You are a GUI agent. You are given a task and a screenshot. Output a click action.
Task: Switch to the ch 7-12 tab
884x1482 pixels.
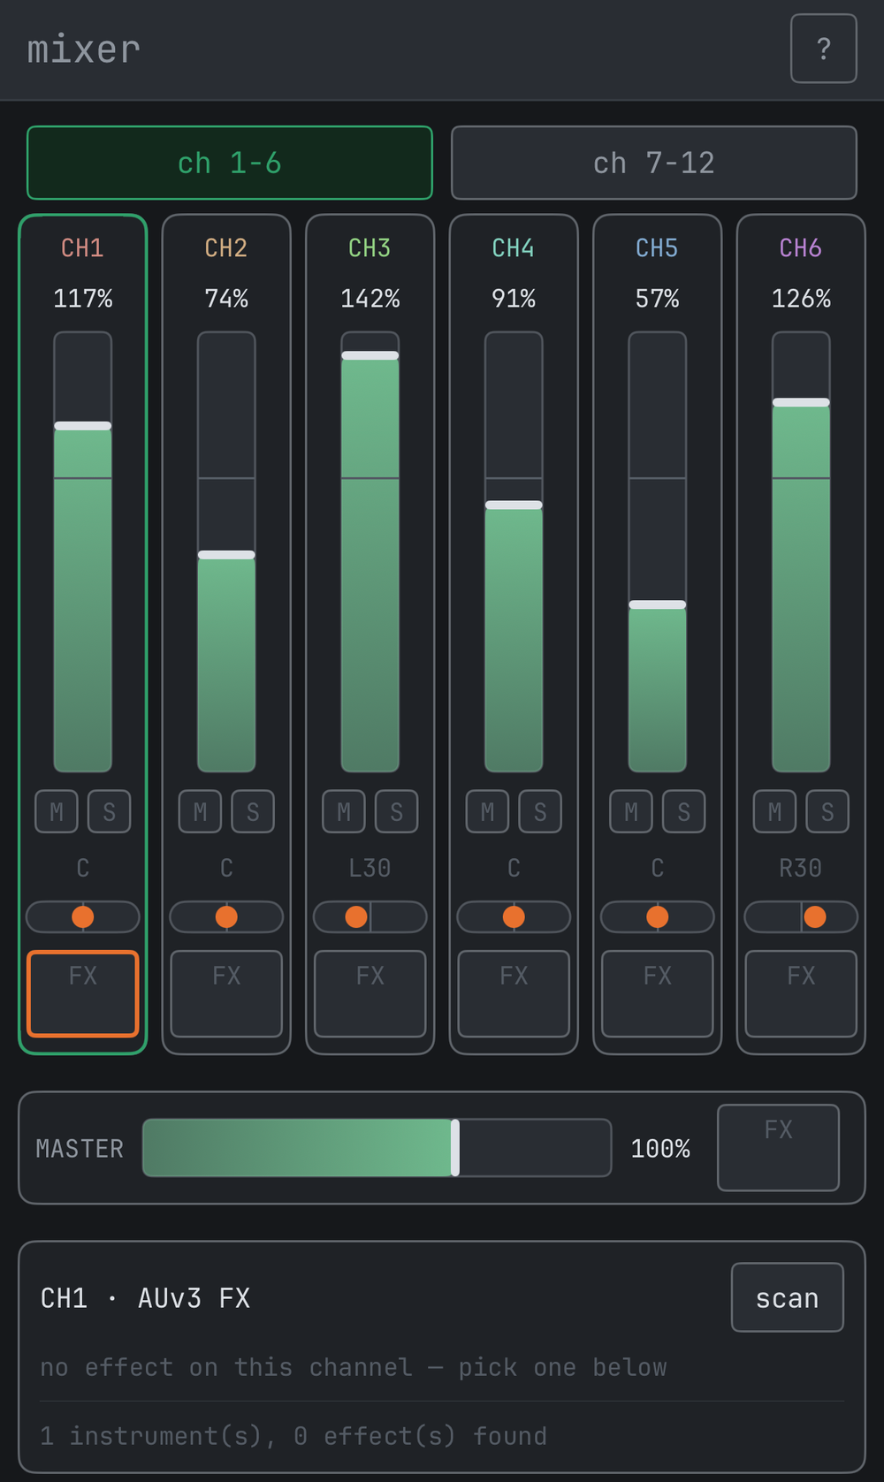tap(654, 163)
